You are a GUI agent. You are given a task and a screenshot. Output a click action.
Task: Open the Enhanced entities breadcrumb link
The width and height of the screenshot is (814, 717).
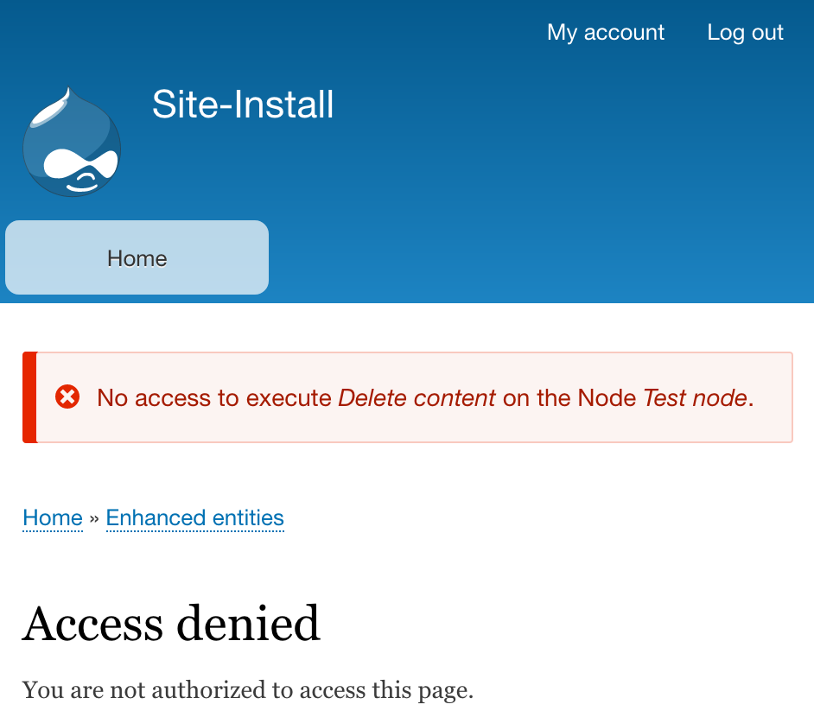[194, 517]
